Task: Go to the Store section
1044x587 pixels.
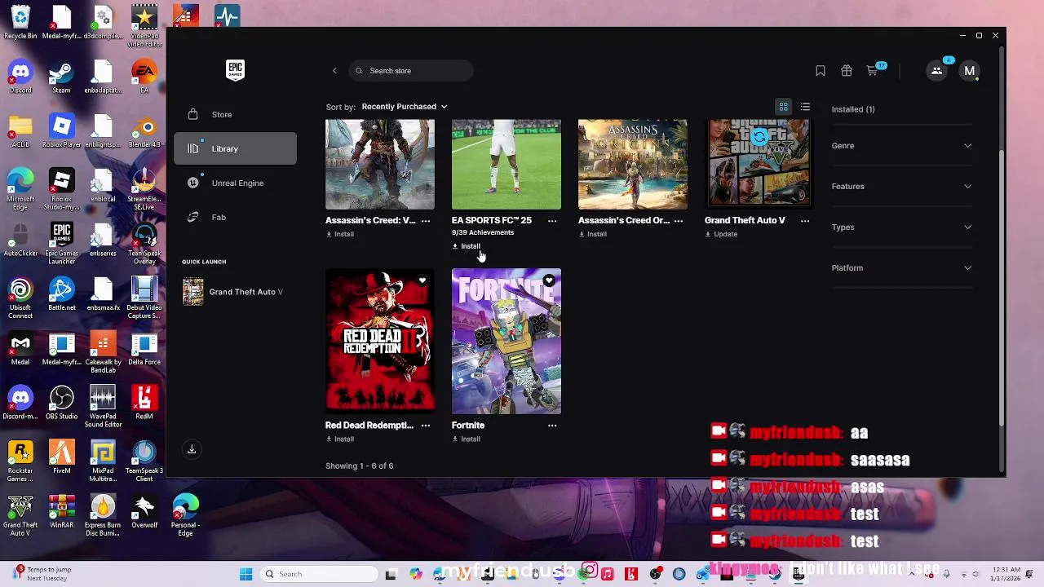Action: tap(235, 115)
